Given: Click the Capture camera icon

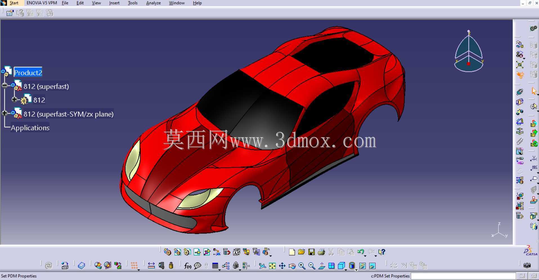Looking at the screenshot, I should 527,265.
